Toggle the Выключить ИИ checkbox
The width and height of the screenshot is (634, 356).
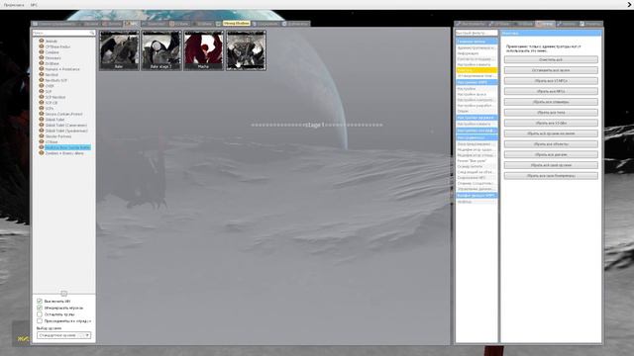tap(40, 301)
